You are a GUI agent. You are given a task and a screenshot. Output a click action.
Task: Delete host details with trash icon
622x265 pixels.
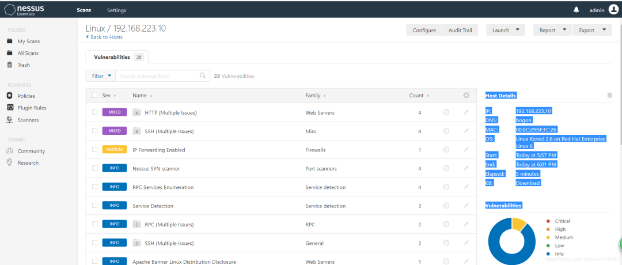[609, 95]
